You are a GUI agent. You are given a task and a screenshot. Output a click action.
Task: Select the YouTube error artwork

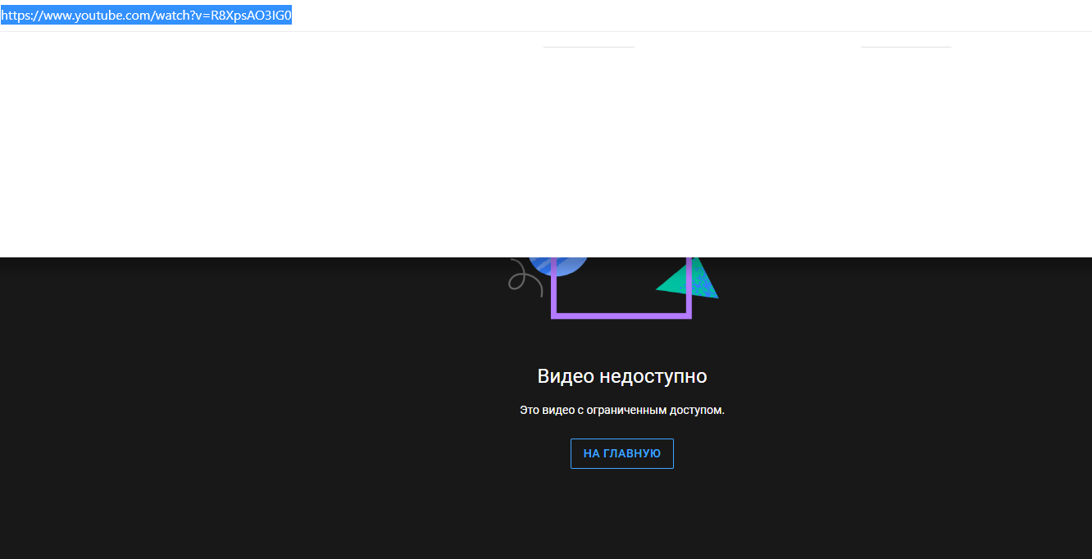[619, 283]
